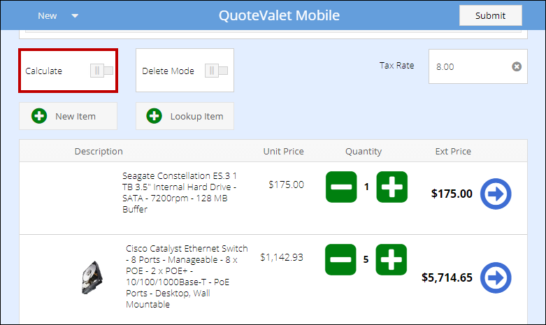Enable the Delete Mode switch
This screenshot has height=325, width=546.
[x=216, y=71]
